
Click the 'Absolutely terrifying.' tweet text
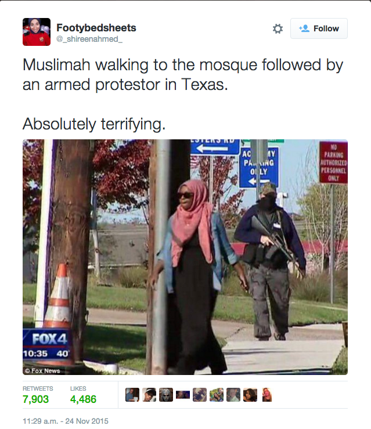94,124
